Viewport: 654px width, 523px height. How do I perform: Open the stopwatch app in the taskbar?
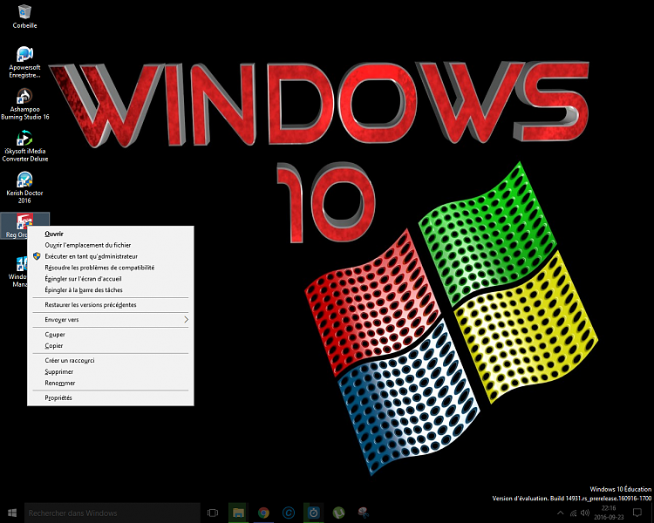pyautogui.click(x=313, y=513)
